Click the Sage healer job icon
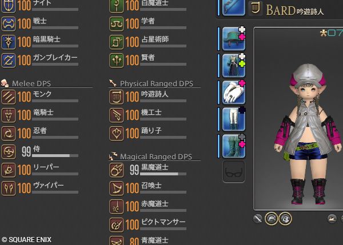The width and height of the screenshot is (343, 245). (117, 61)
